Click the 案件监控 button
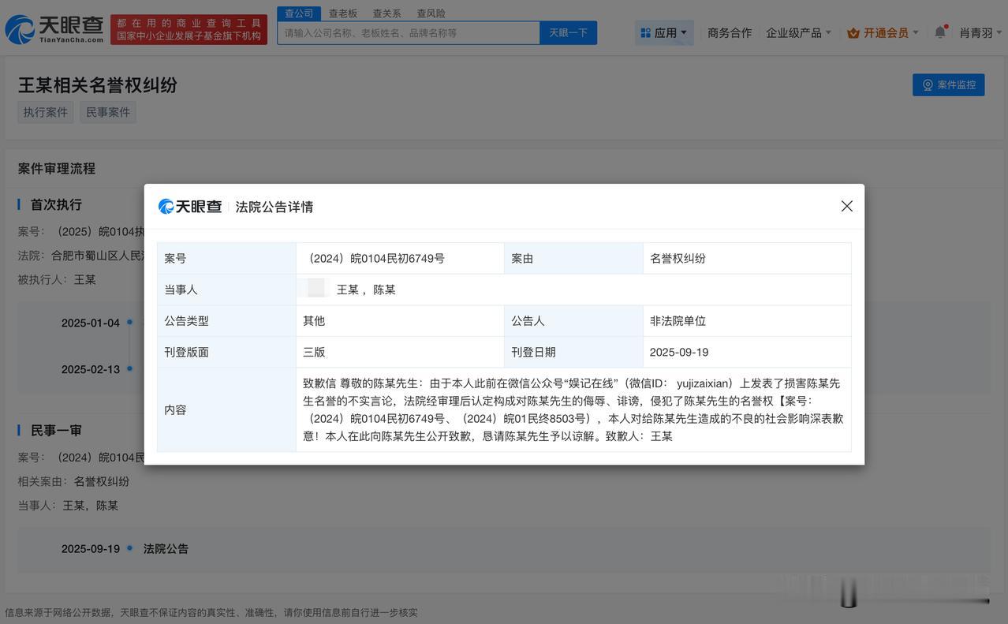The height and width of the screenshot is (624, 1008). click(x=948, y=84)
